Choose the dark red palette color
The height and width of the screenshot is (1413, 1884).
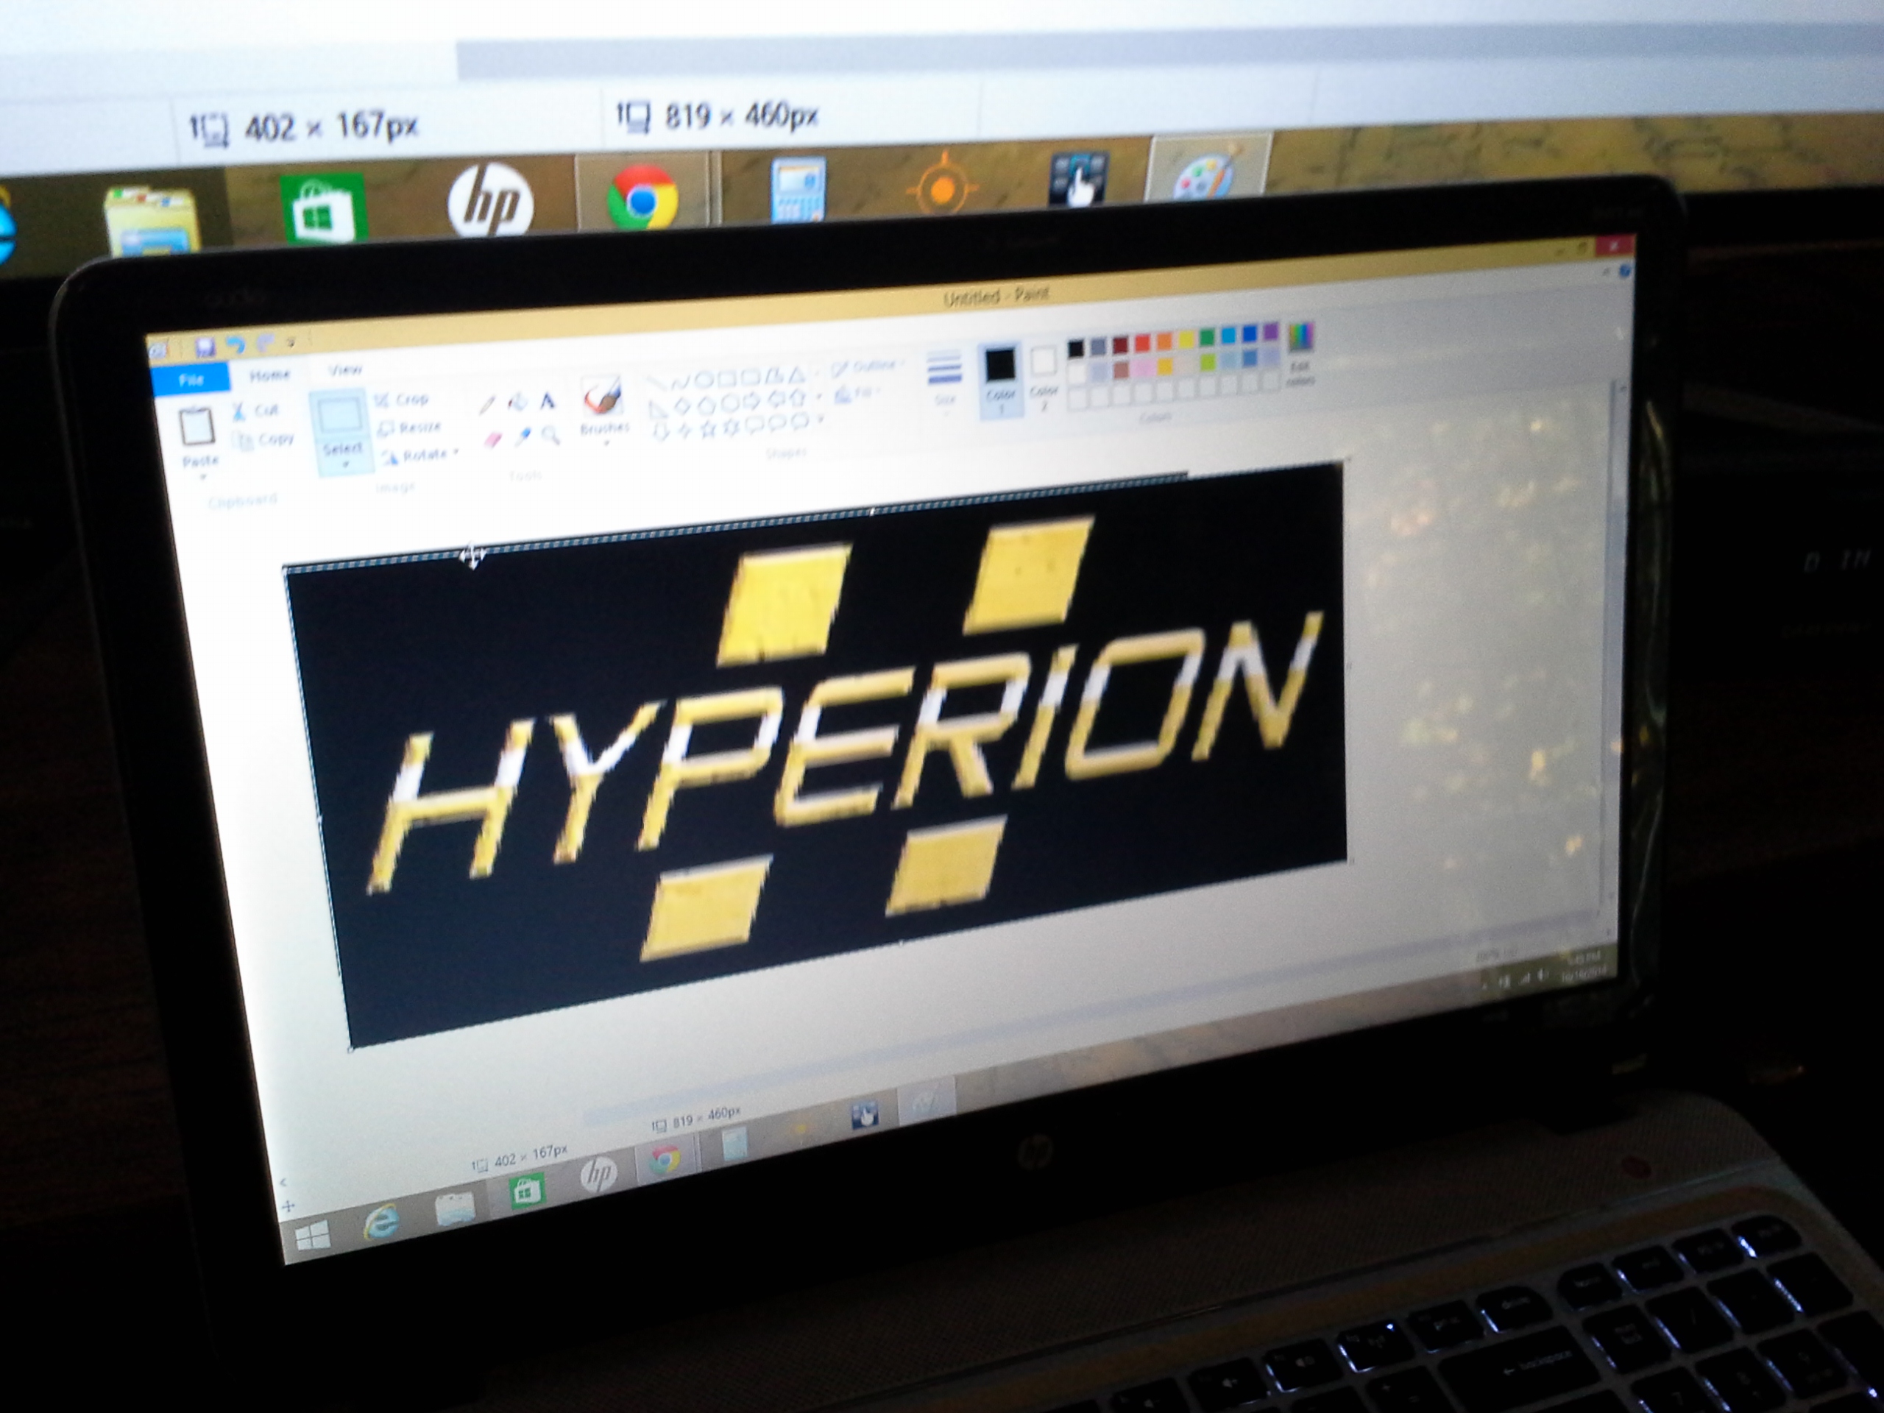[1120, 344]
